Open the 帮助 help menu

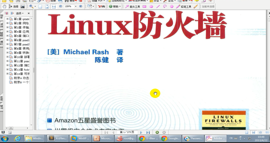pyautogui.click(x=115, y=6)
